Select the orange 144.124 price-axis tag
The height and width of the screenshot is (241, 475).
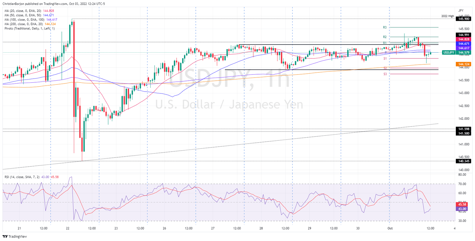(464, 64)
